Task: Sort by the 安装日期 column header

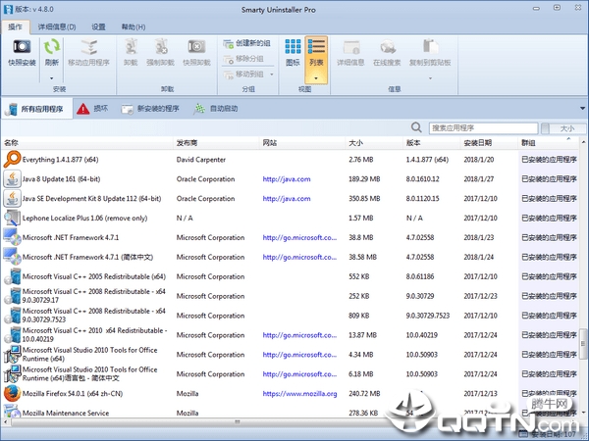Action: pyautogui.click(x=489, y=143)
